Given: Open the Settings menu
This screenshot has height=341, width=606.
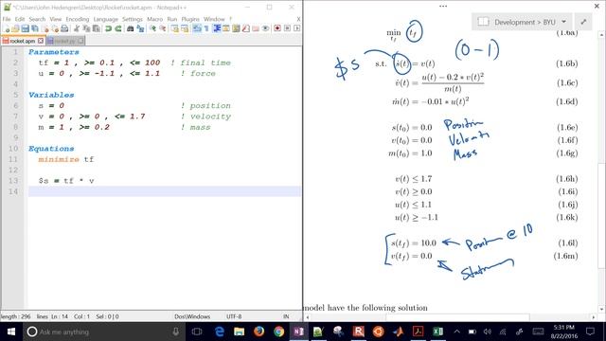Looking at the screenshot, I should point(133,19).
